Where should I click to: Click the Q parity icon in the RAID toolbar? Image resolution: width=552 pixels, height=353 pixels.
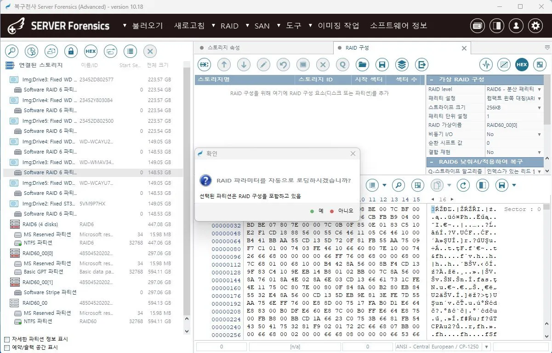pos(342,64)
